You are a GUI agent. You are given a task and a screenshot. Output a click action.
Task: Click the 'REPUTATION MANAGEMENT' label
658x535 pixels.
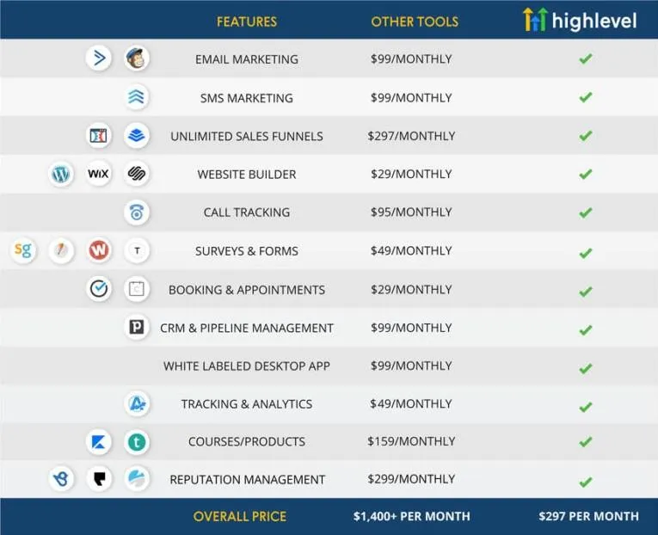(x=247, y=479)
